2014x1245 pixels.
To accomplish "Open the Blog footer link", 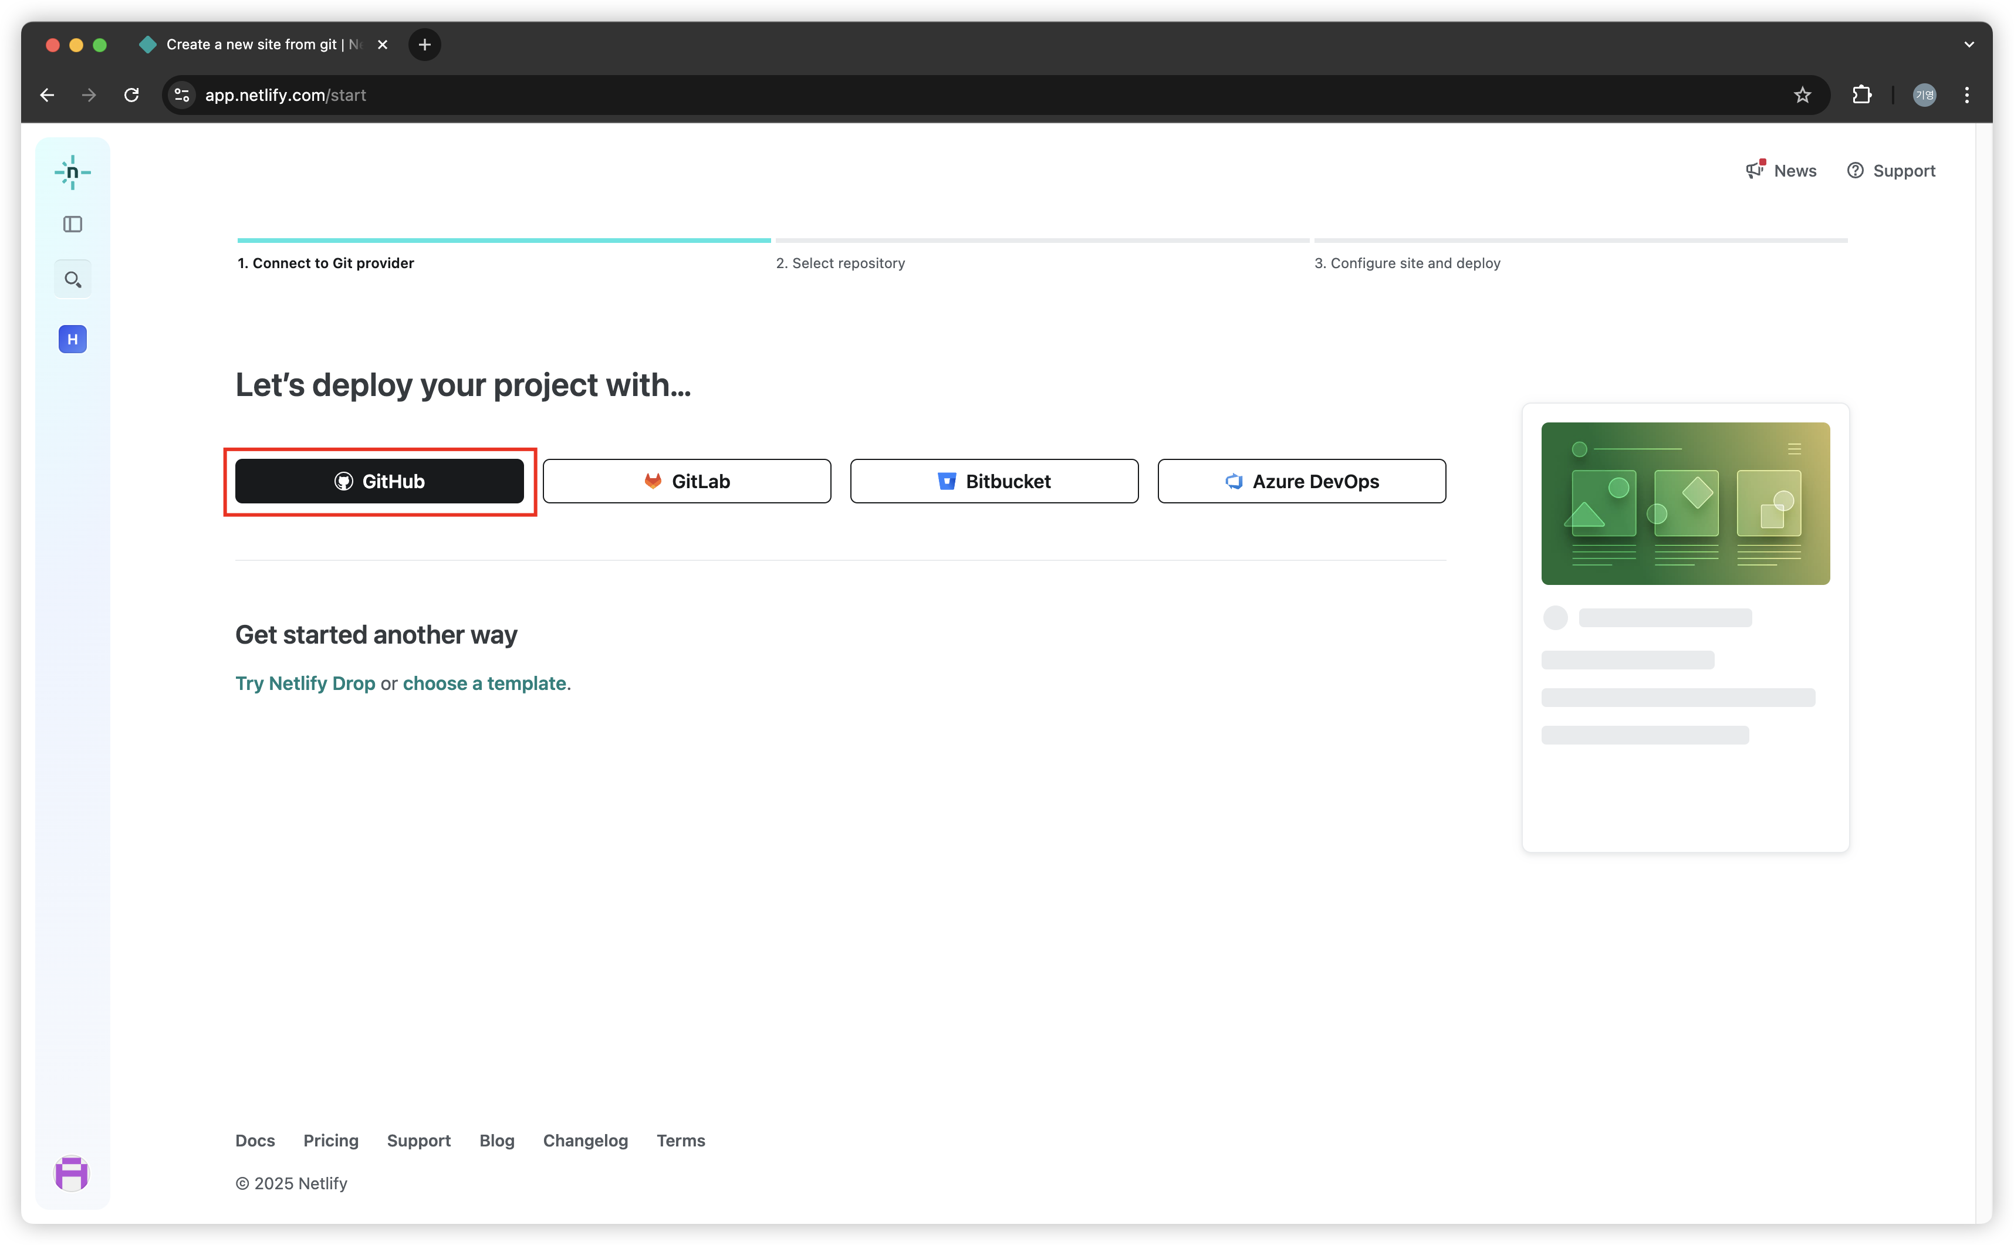I will coord(497,1141).
